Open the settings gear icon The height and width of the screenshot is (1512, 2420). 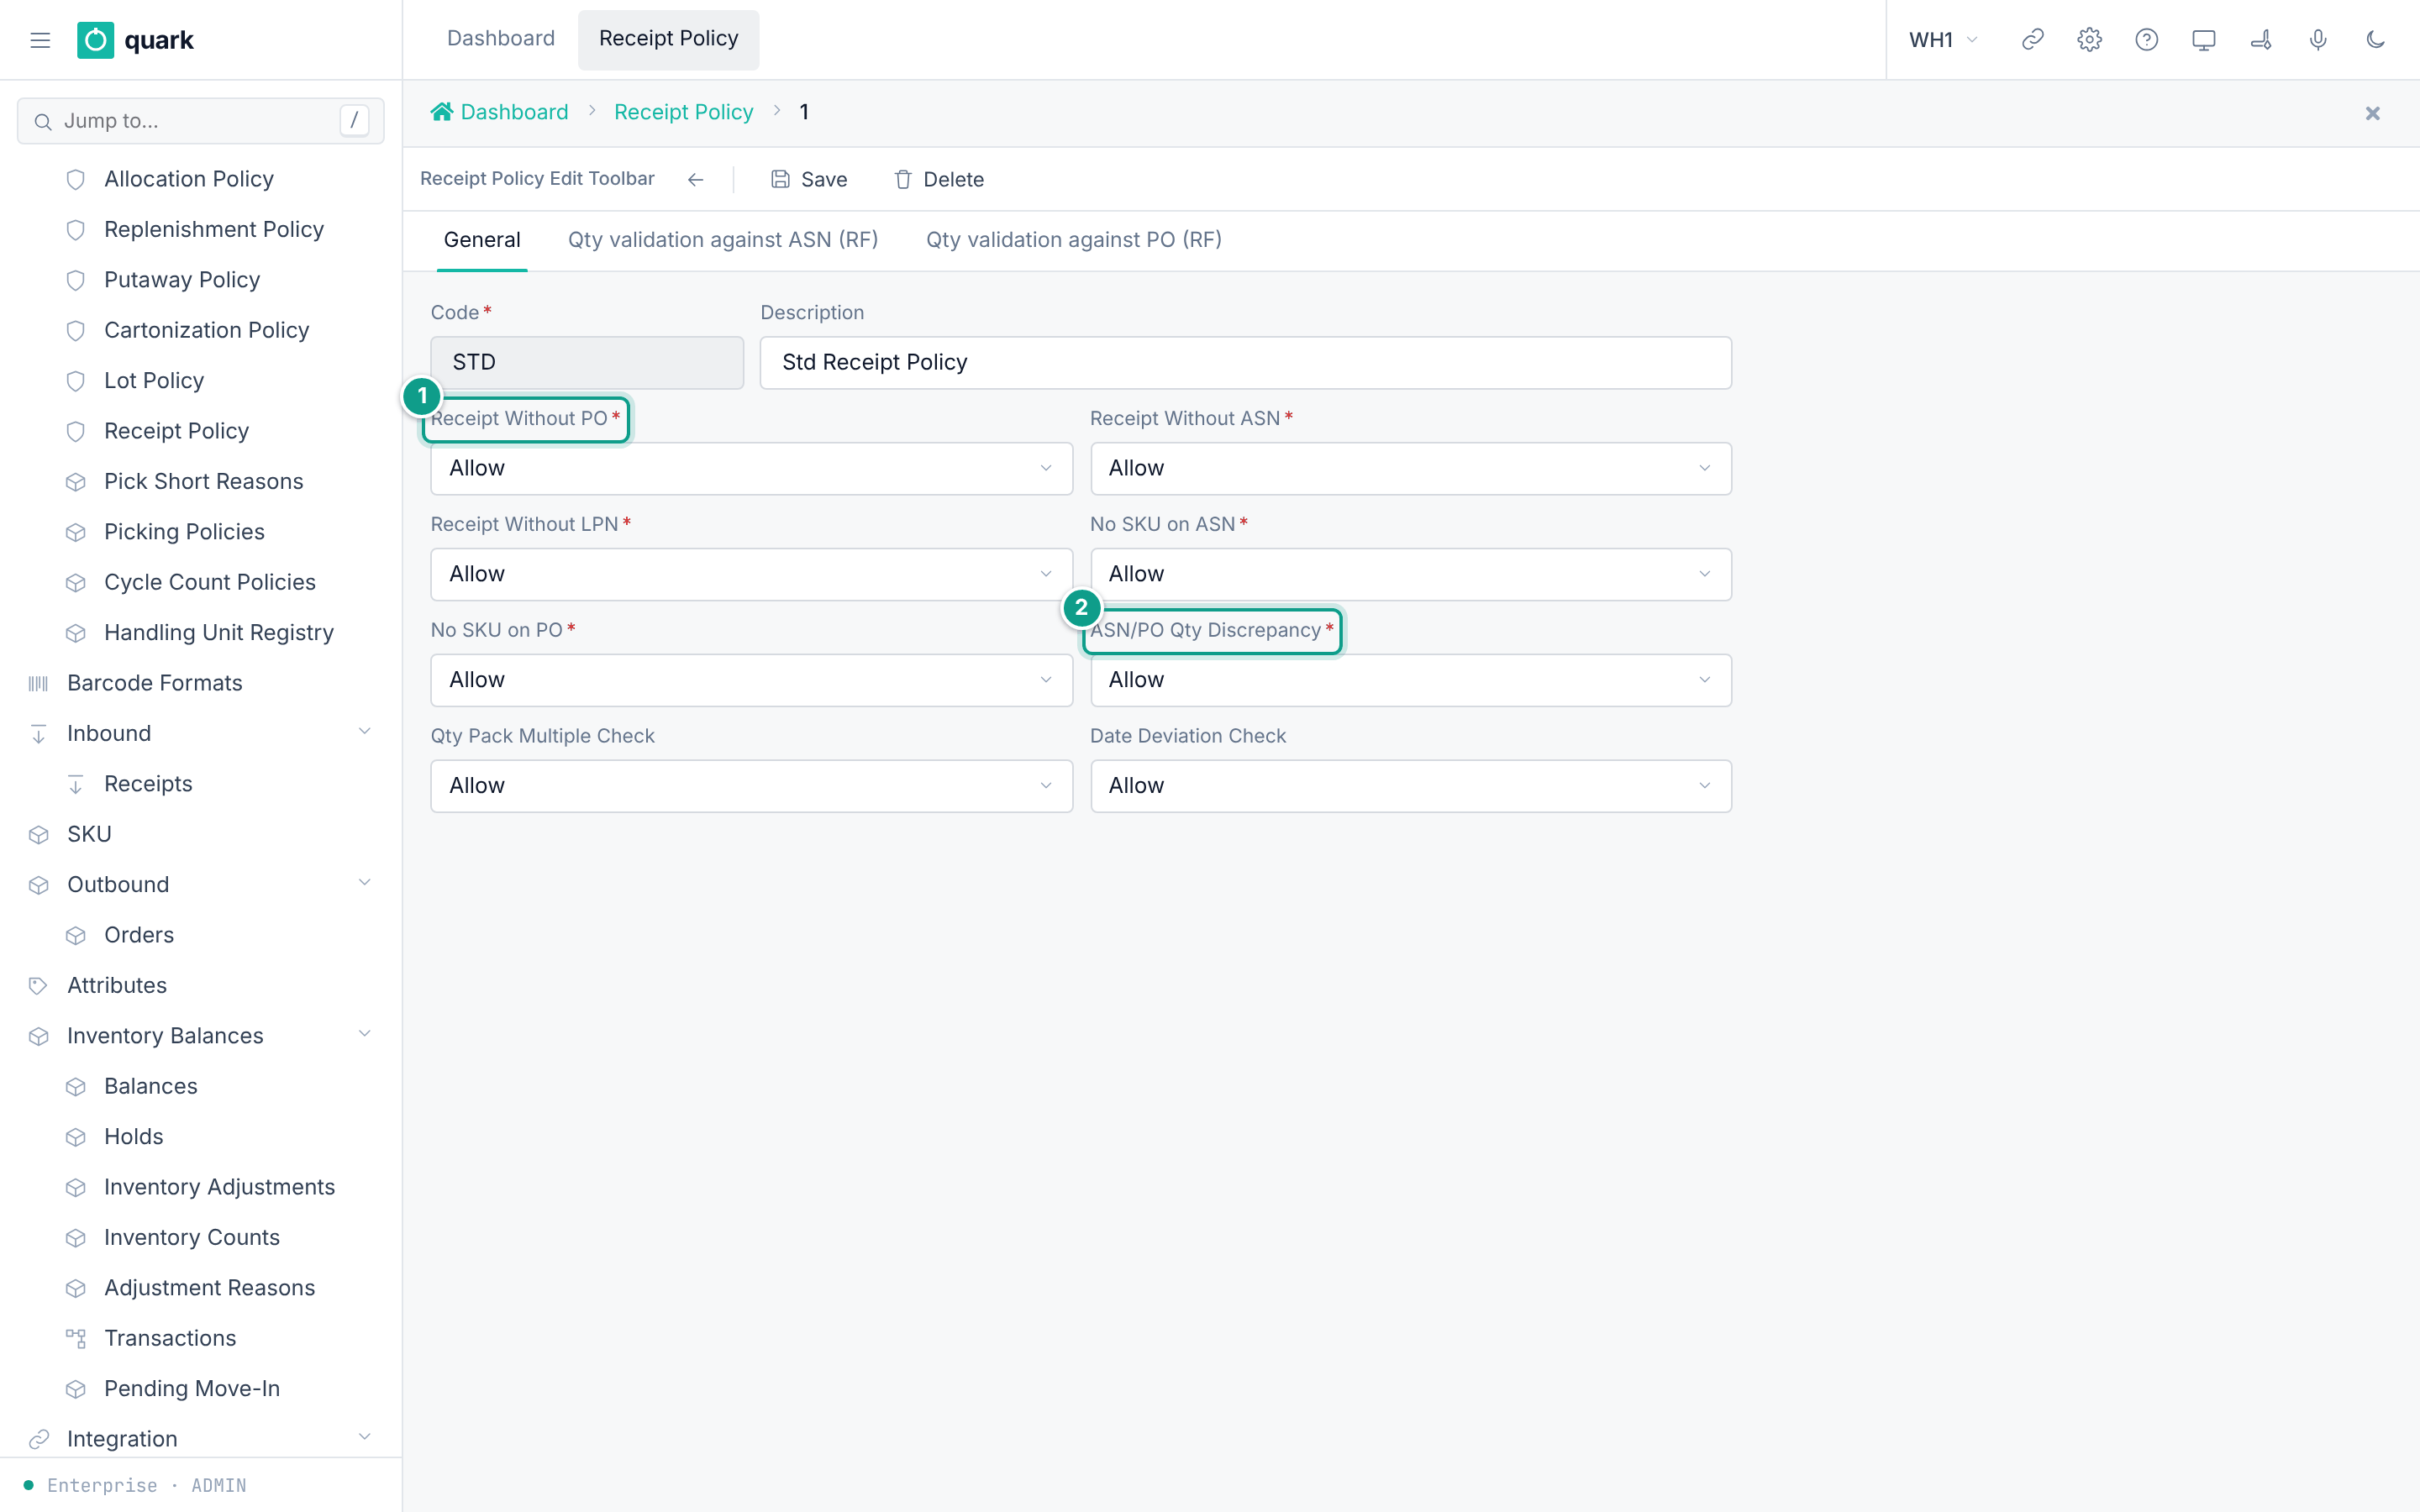2089,40
